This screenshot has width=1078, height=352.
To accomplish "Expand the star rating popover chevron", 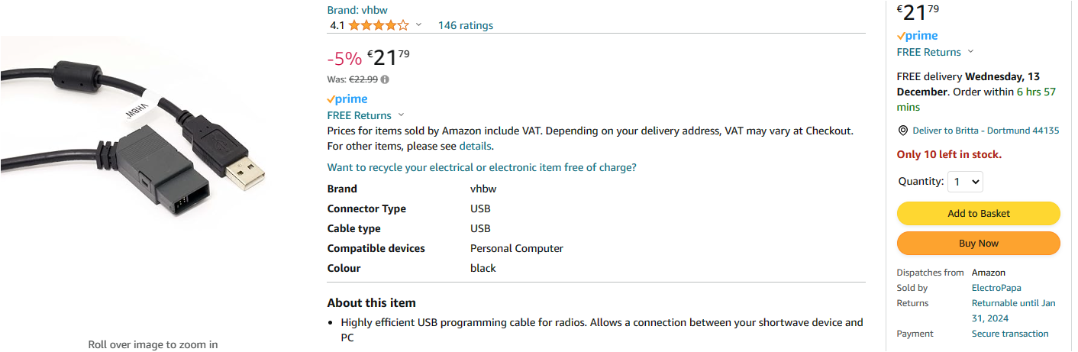I will click(418, 25).
